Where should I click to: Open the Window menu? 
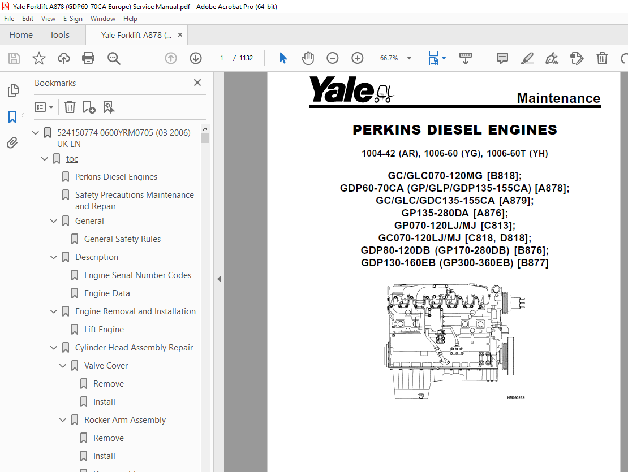click(103, 19)
